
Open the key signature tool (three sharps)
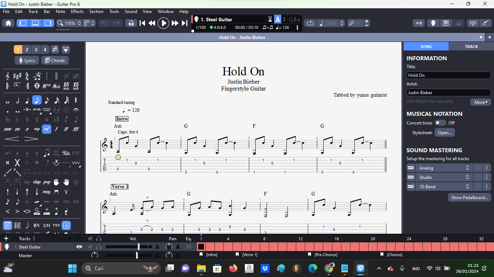(x=17, y=76)
